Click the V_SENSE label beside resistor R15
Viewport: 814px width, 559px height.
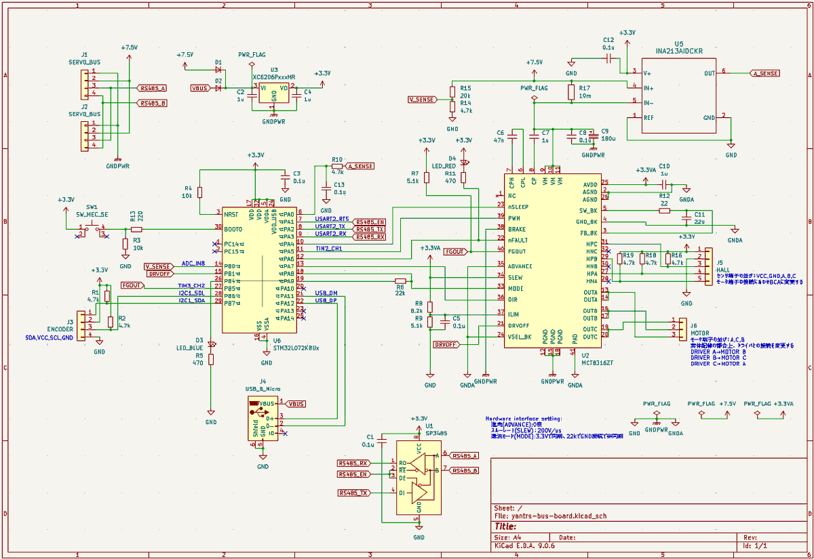pyautogui.click(x=421, y=100)
